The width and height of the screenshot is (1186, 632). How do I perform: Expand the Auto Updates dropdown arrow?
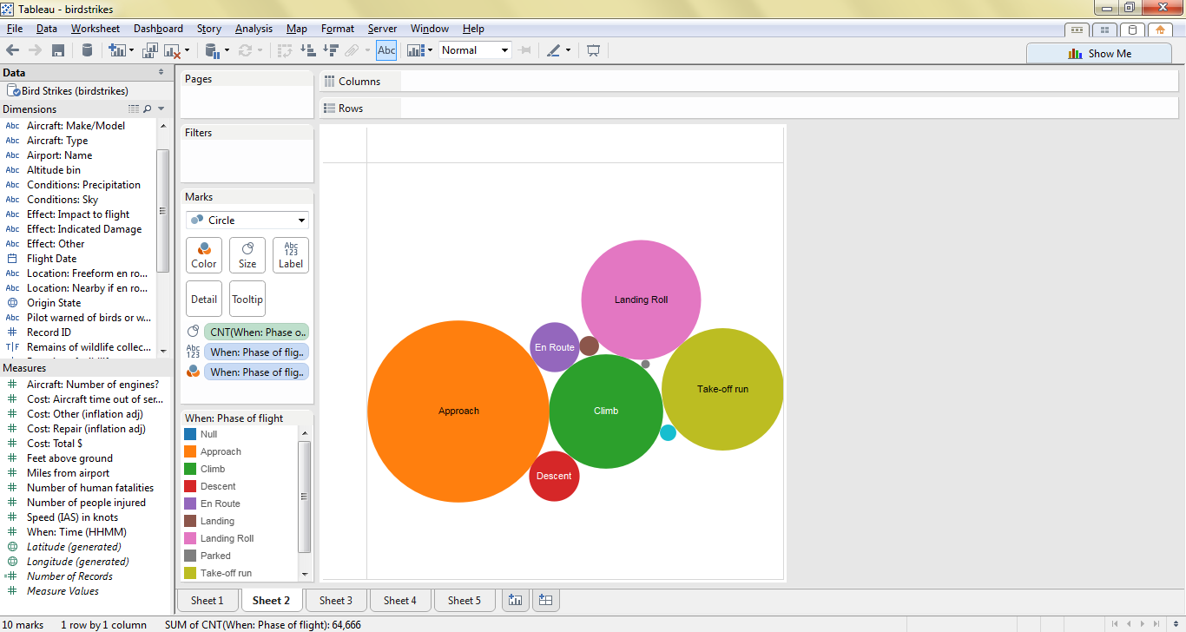pyautogui.click(x=227, y=50)
